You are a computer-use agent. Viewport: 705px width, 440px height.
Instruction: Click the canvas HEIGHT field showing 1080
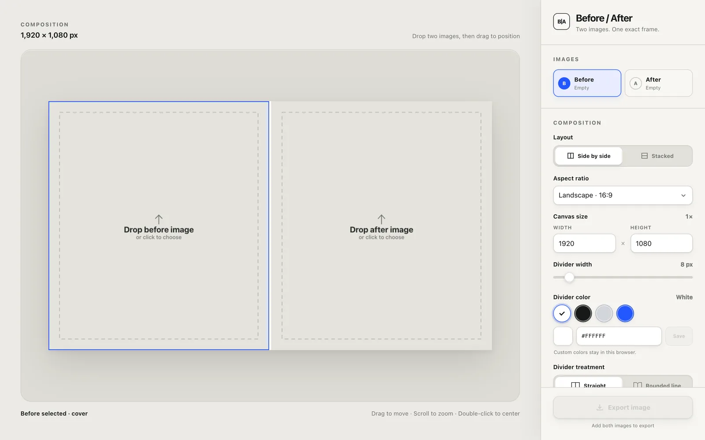pyautogui.click(x=661, y=243)
